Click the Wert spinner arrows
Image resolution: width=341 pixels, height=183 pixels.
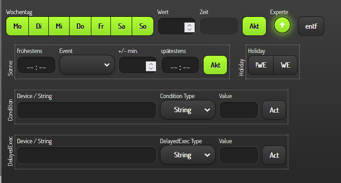pos(189,27)
